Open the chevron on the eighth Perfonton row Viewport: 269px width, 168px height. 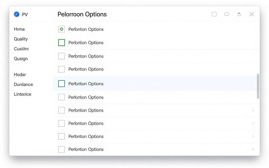(253, 123)
